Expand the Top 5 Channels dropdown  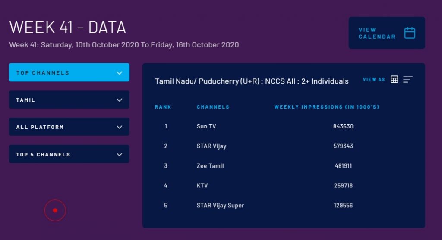point(69,154)
